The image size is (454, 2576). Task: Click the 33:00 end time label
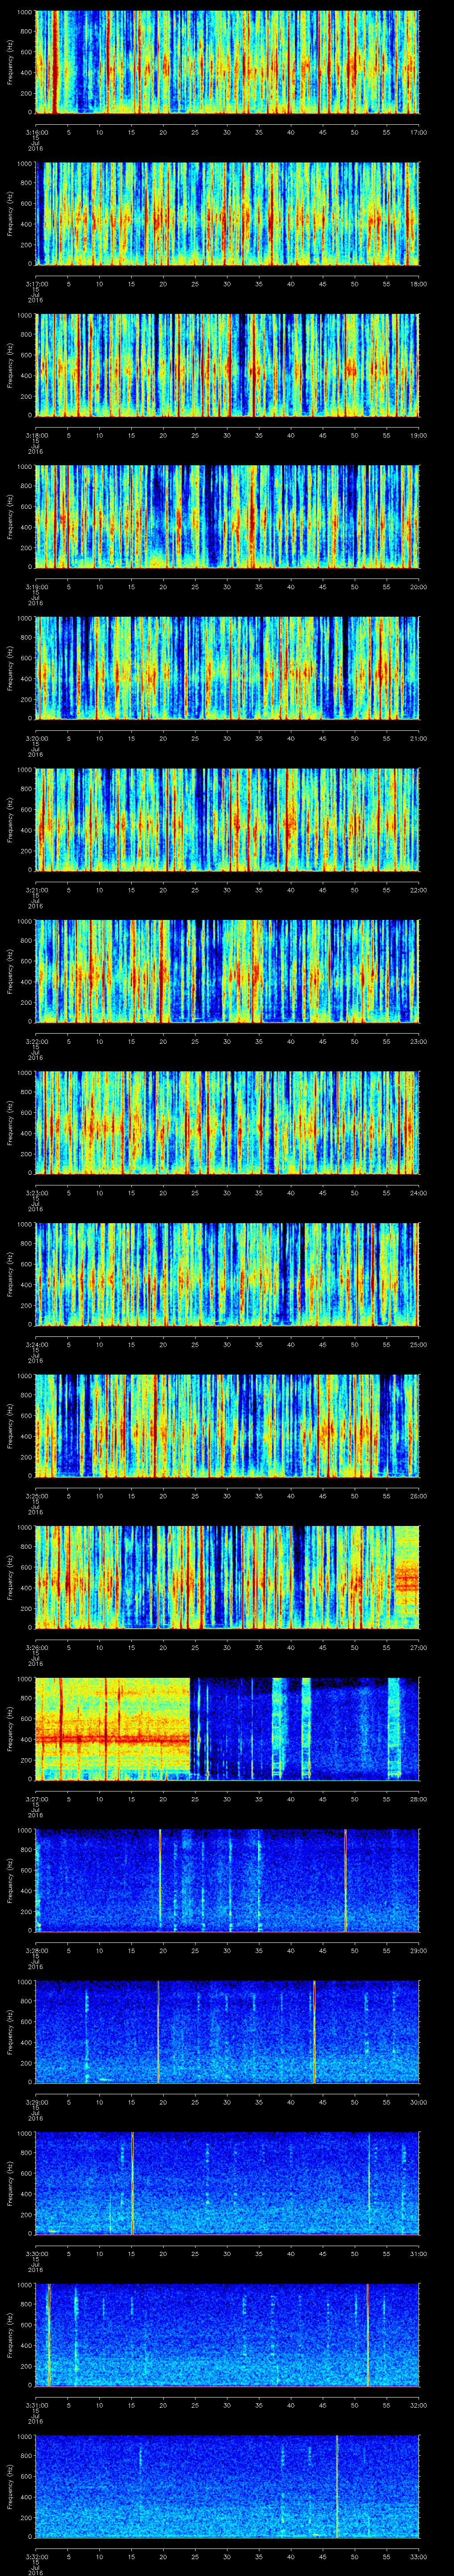click(x=418, y=2556)
